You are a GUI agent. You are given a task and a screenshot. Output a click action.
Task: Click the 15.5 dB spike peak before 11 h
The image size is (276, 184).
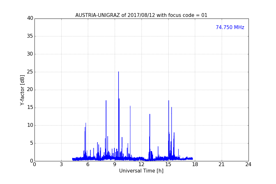[130, 106]
